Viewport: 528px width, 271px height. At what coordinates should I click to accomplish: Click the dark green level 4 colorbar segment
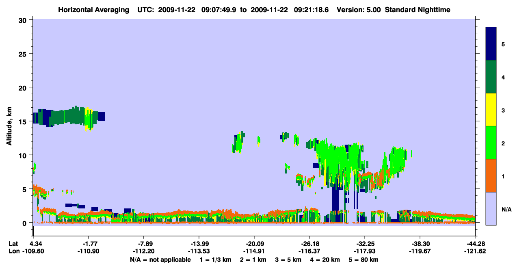(x=491, y=77)
